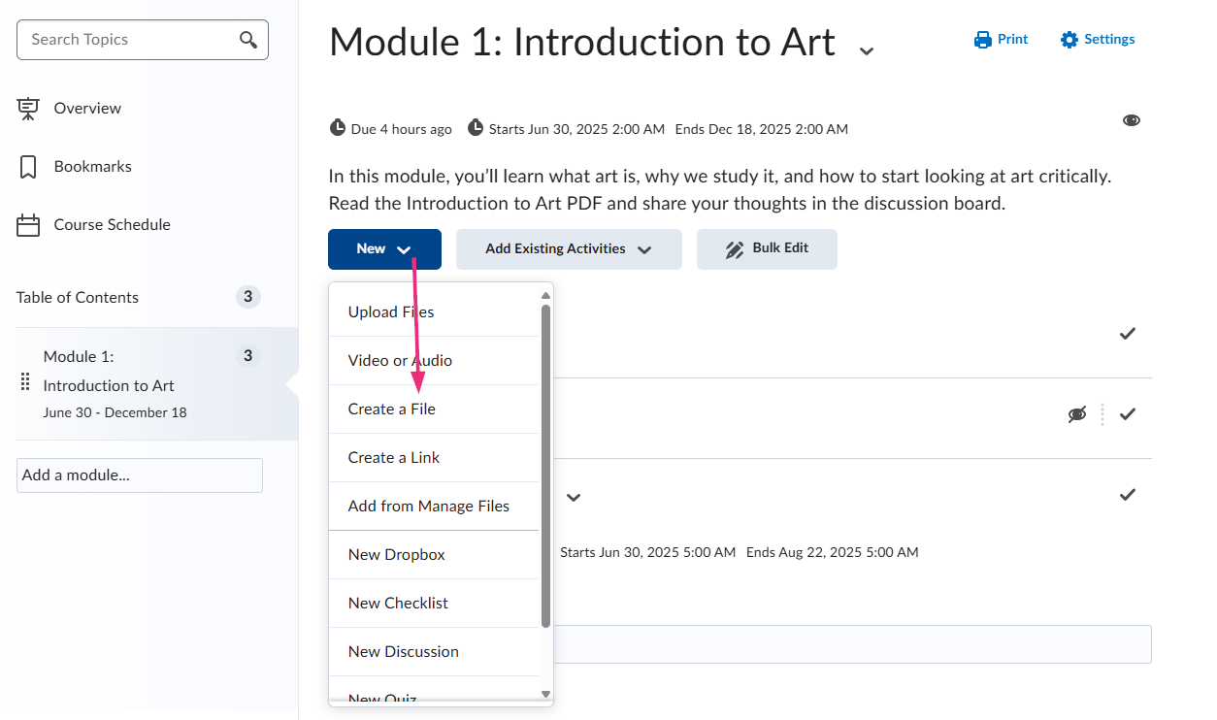
Task: Click the Table of Contents link
Action: [x=78, y=298]
